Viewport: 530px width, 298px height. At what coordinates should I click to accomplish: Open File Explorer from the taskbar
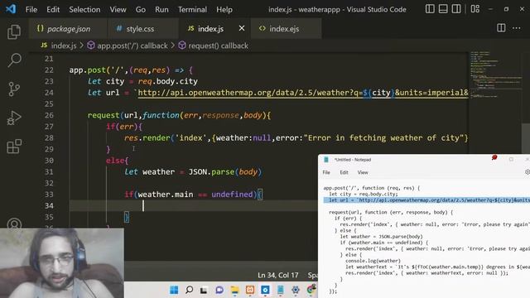pos(234,290)
